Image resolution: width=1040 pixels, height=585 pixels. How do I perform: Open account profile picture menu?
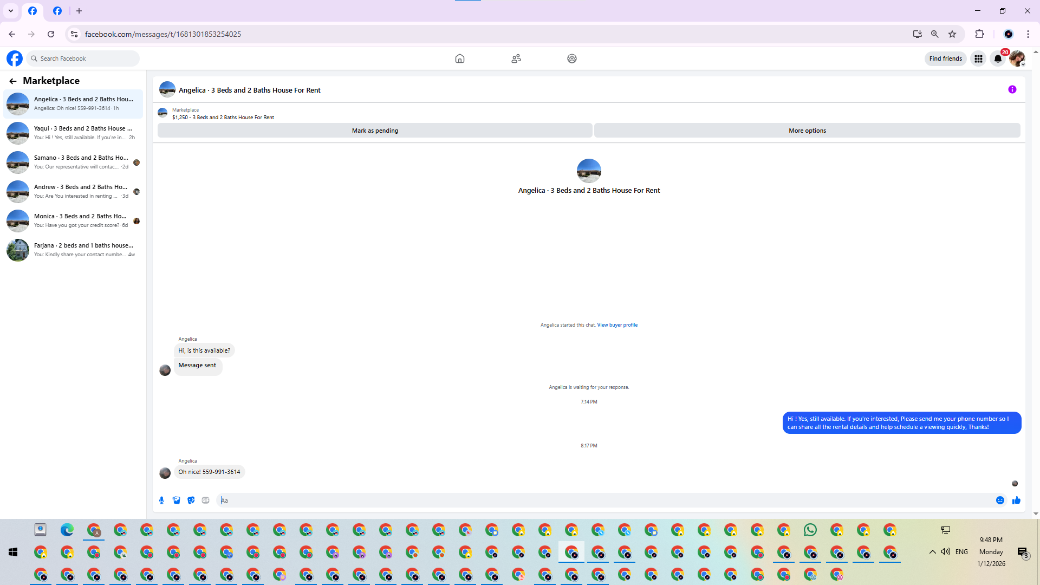tap(1017, 58)
